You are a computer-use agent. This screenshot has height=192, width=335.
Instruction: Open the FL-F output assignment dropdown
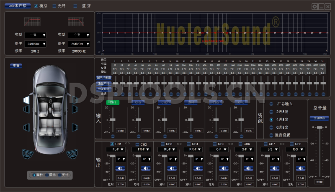(116, 149)
